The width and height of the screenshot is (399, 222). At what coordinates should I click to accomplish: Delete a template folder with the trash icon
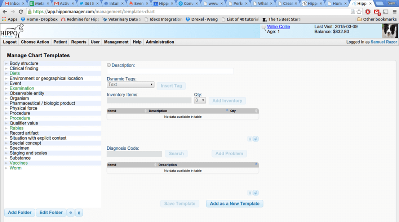(79, 212)
